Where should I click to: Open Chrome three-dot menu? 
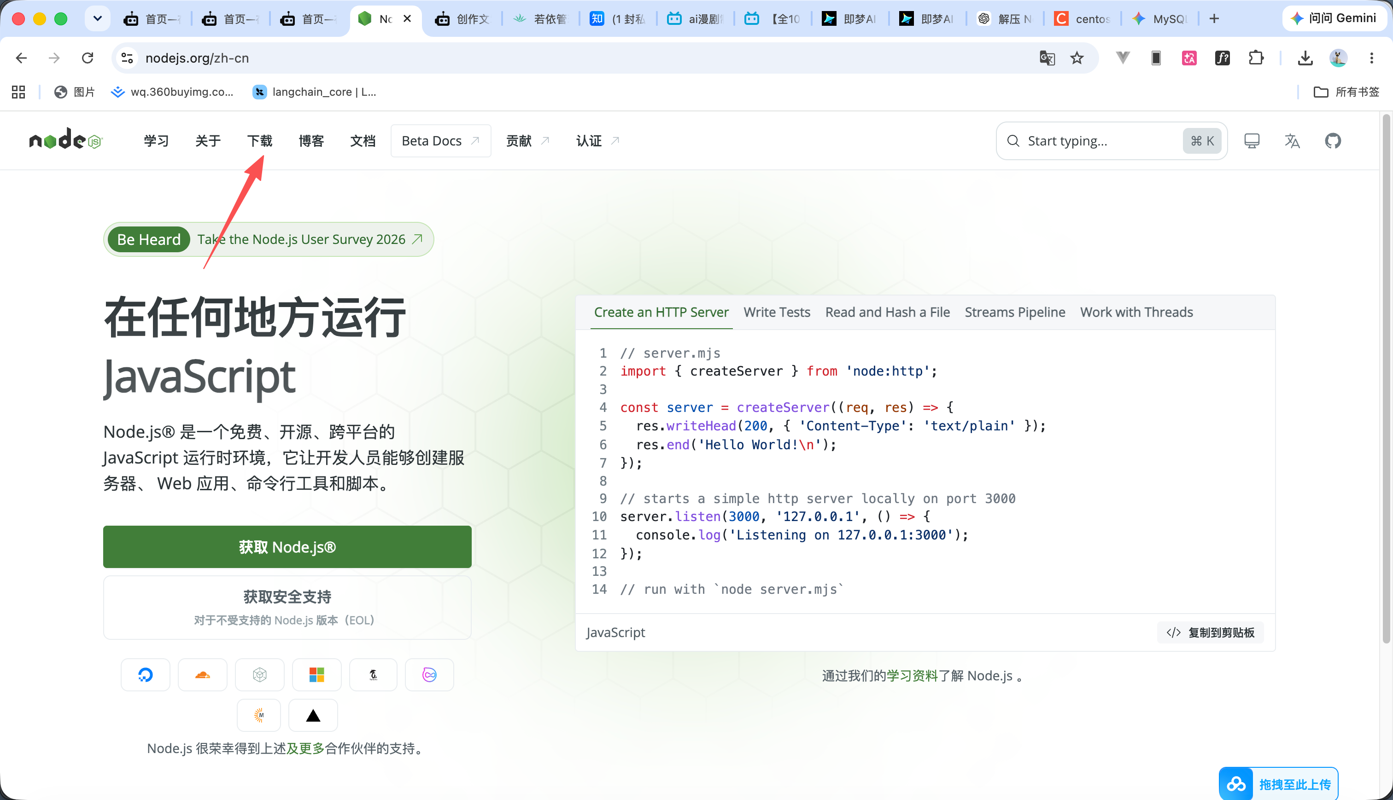tap(1371, 58)
